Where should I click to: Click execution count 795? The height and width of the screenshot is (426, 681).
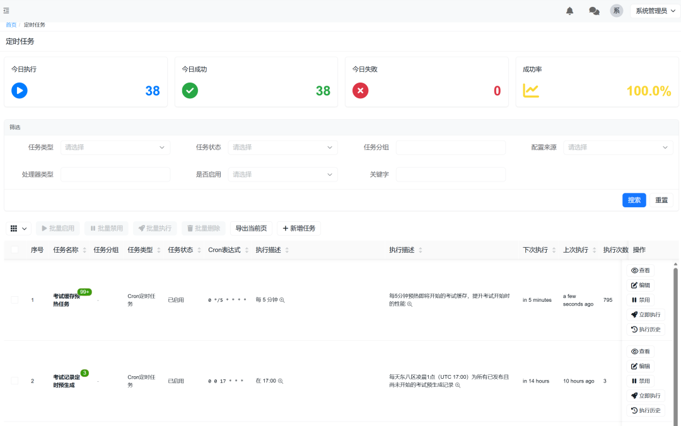pos(608,300)
